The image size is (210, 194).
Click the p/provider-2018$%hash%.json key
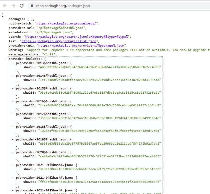point(42,127)
